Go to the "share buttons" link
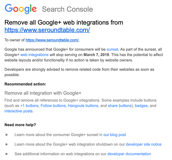This screenshot has width=172, height=160. pos(119,106)
